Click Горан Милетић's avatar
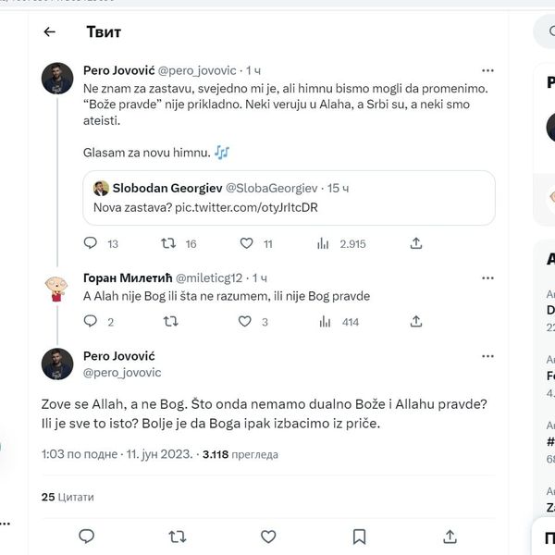The height and width of the screenshot is (555, 555). (57, 289)
